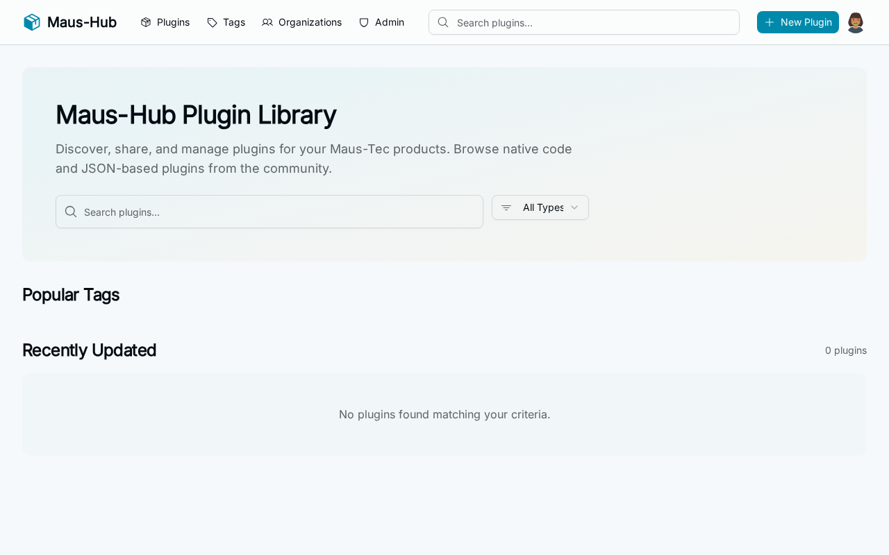Click the plus icon on New Plugin

(x=770, y=22)
